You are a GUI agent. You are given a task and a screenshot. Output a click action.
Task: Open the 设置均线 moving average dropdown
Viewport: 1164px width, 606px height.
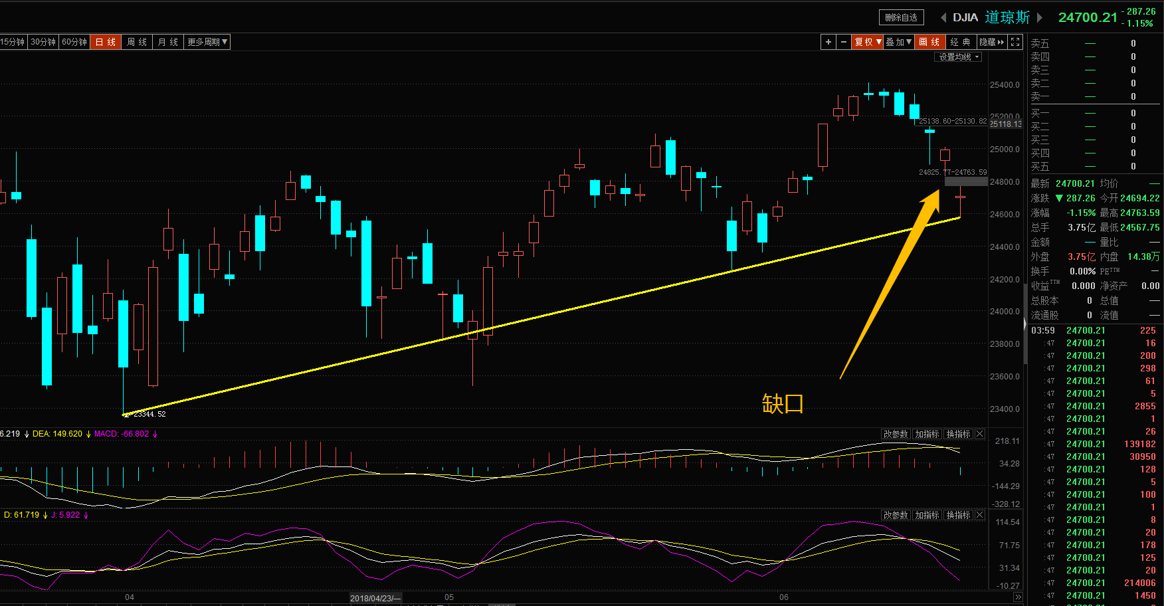click(959, 57)
